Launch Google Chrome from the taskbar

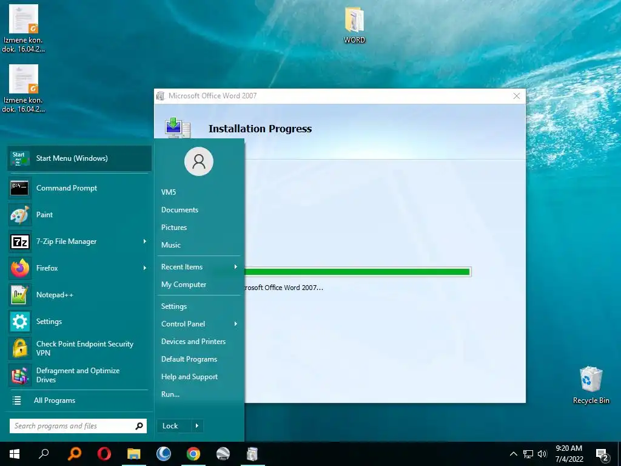tap(193, 454)
